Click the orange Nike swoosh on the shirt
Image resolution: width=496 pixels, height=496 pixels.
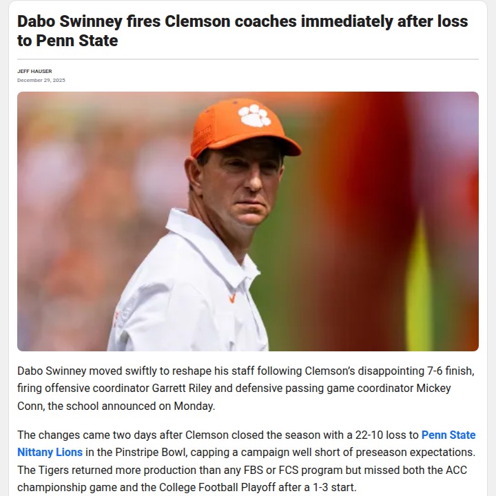[232, 298]
